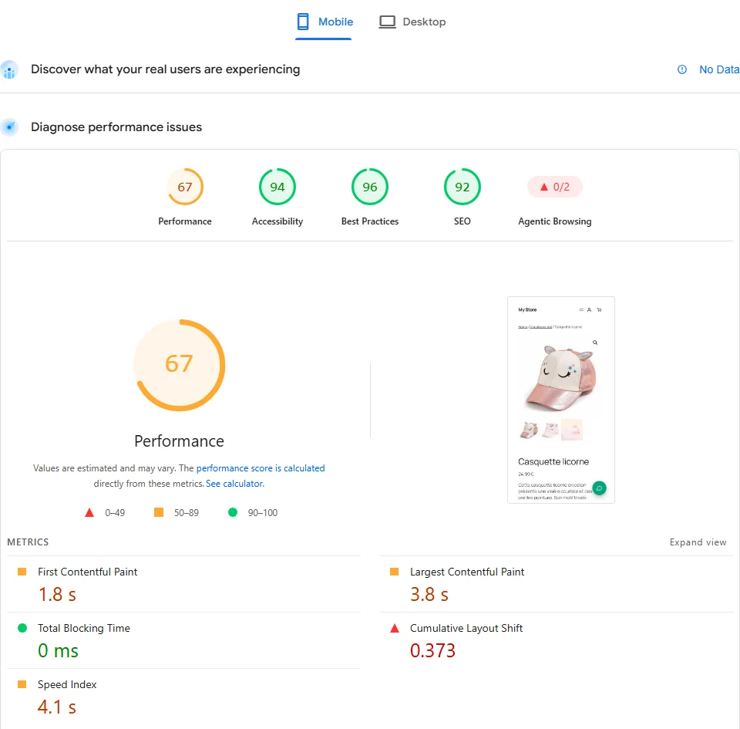Open the performance score is calculated link
The image size is (740, 729).
tap(261, 468)
